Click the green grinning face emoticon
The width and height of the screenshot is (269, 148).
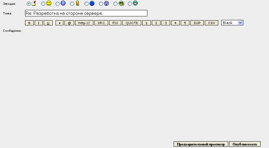click(x=135, y=4)
